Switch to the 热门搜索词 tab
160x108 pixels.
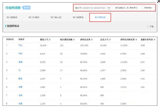(x=12, y=17)
